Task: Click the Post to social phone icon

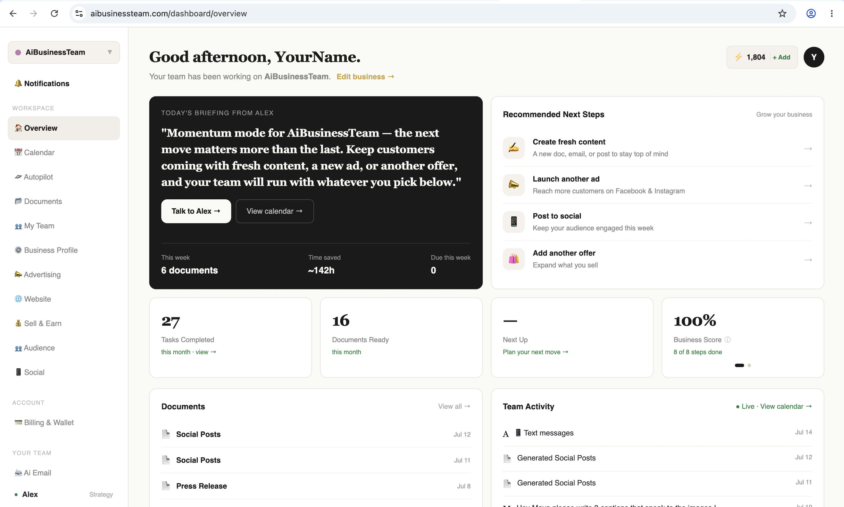Action: [x=514, y=222]
